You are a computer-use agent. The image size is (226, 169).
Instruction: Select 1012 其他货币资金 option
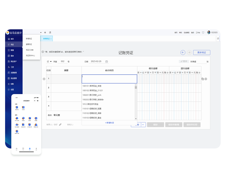pos(108,104)
